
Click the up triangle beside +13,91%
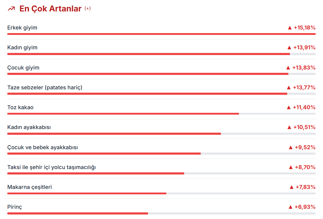click(289, 48)
